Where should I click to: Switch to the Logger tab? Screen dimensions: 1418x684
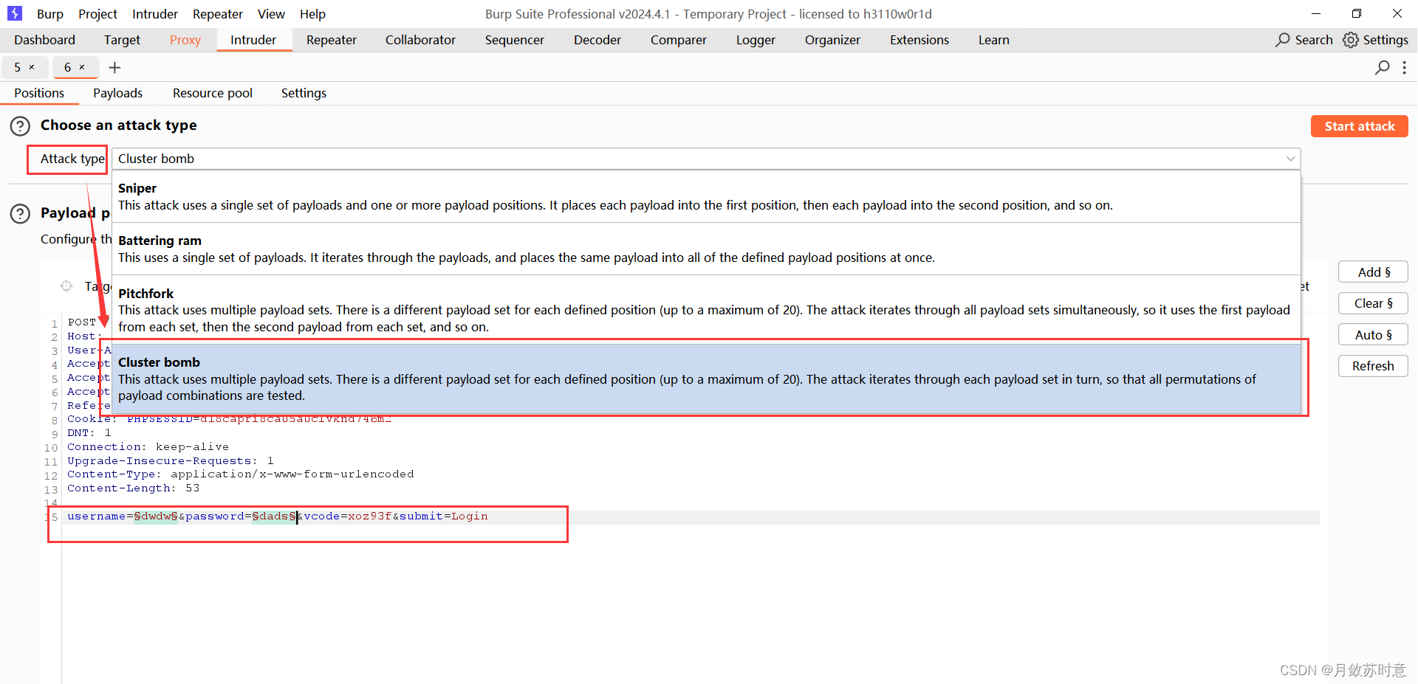756,40
